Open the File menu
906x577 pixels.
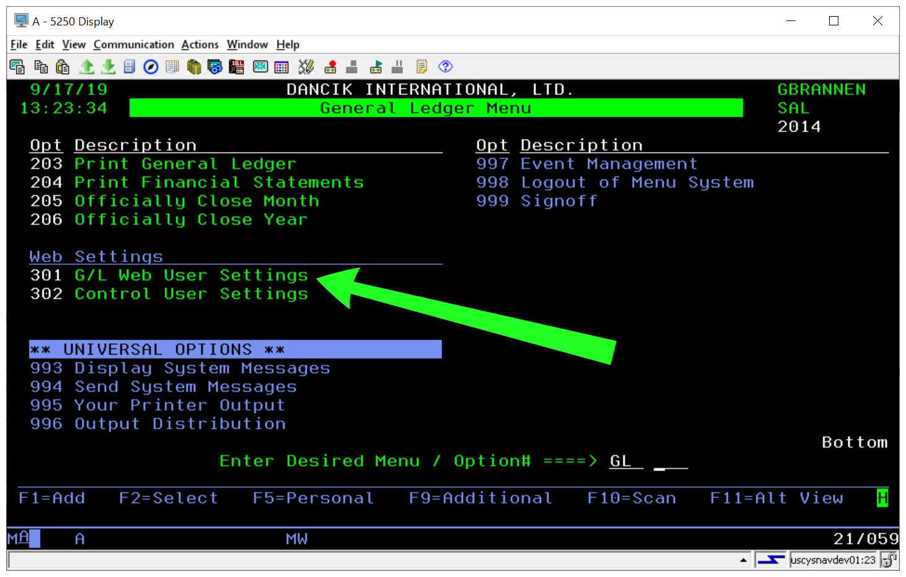(19, 45)
